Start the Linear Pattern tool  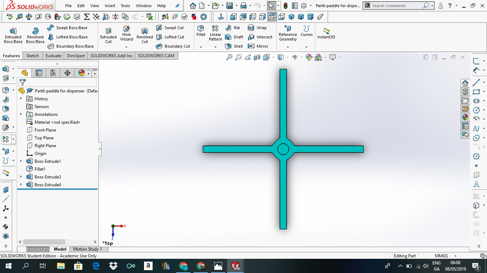click(x=215, y=33)
